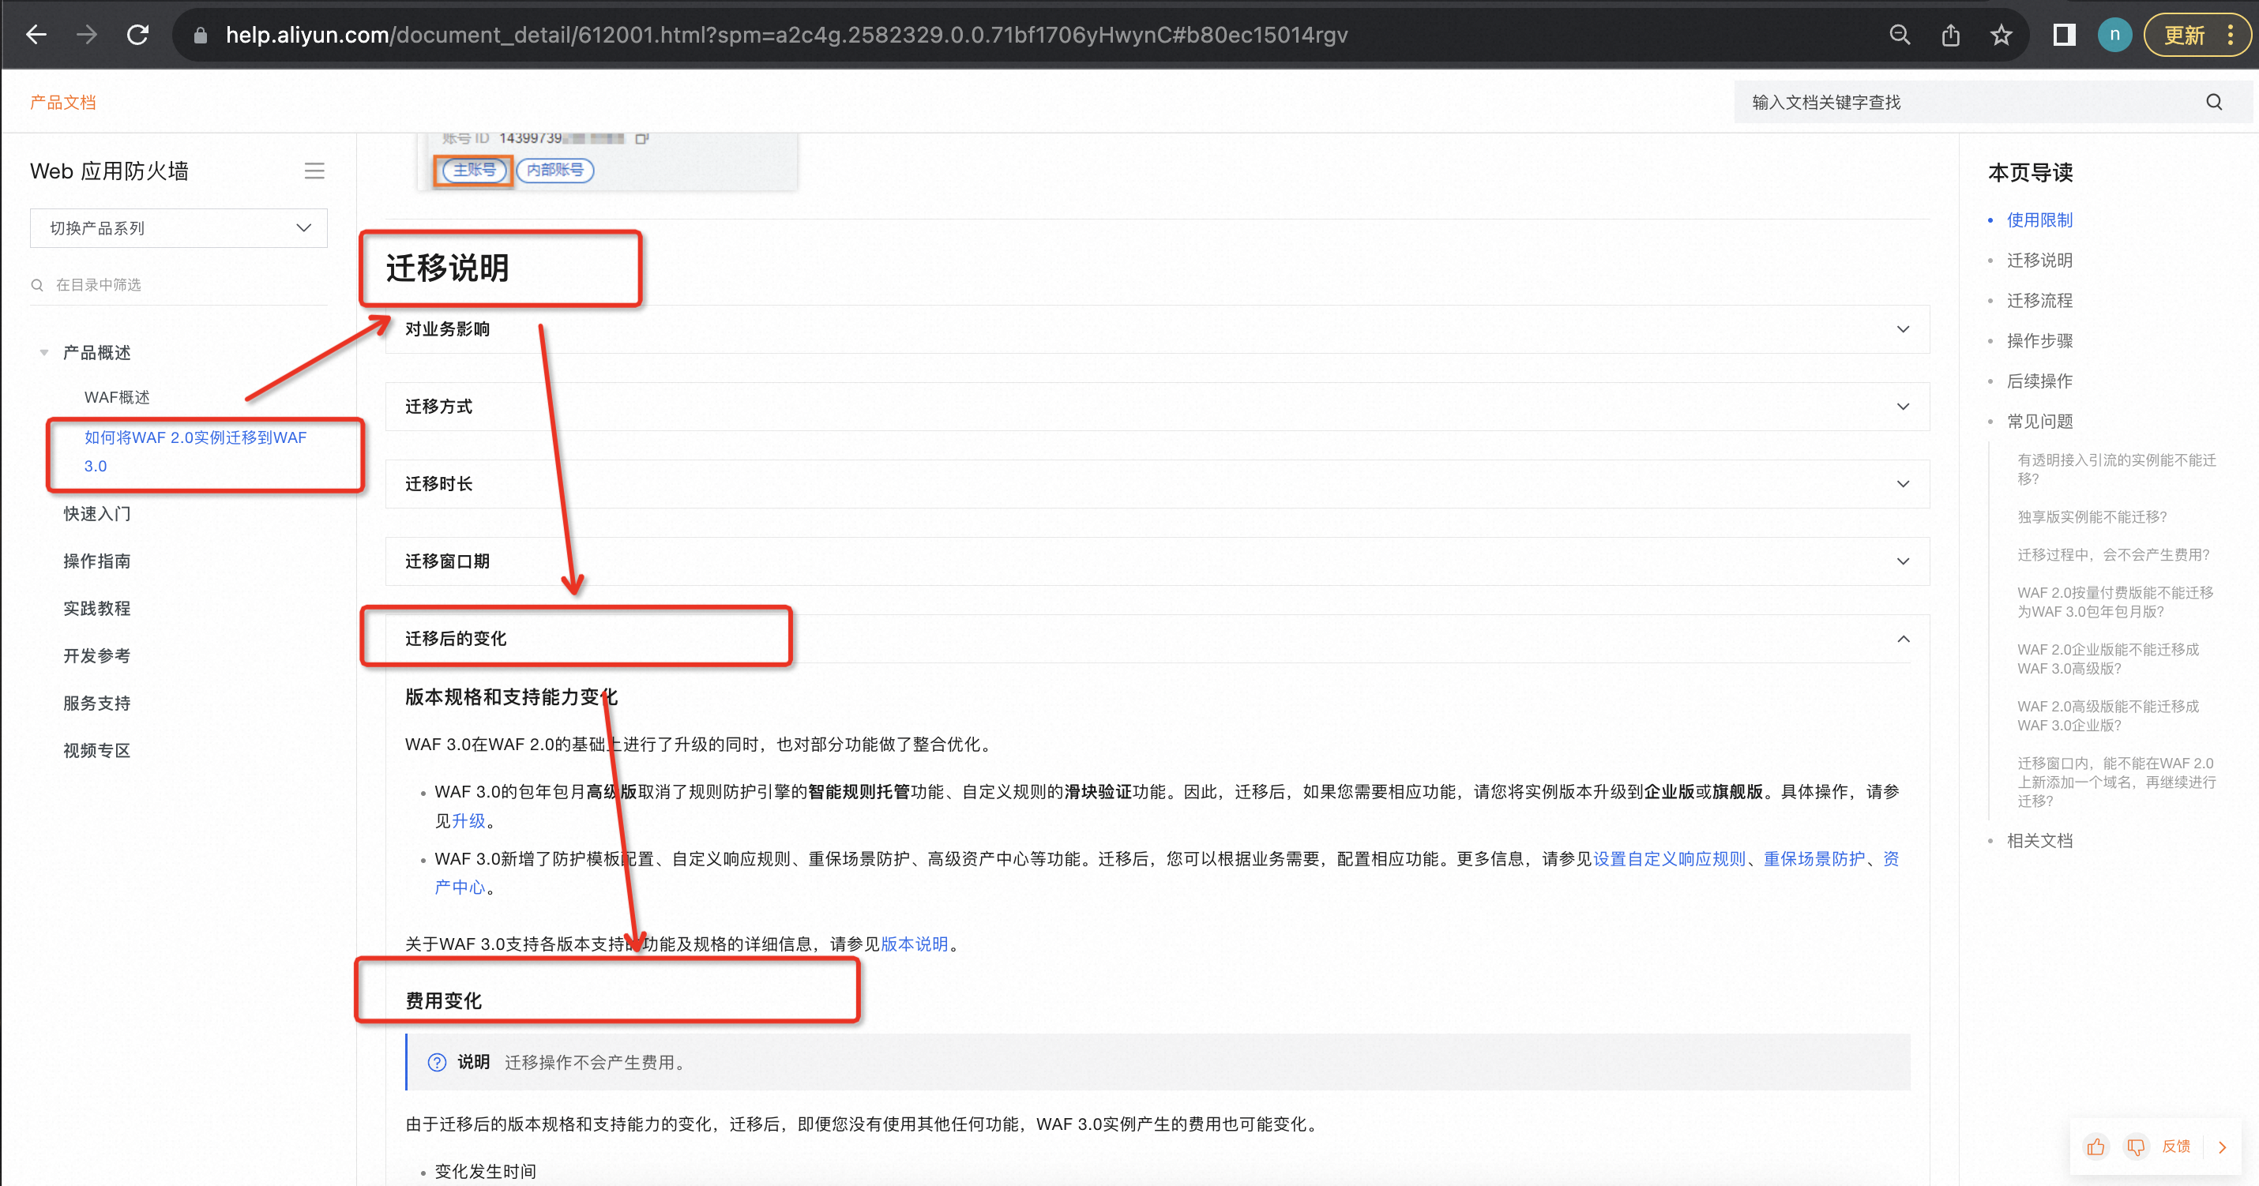Image resolution: width=2259 pixels, height=1186 pixels.
Task: Toggle the sidebar hamburger menu icon
Action: point(314,171)
